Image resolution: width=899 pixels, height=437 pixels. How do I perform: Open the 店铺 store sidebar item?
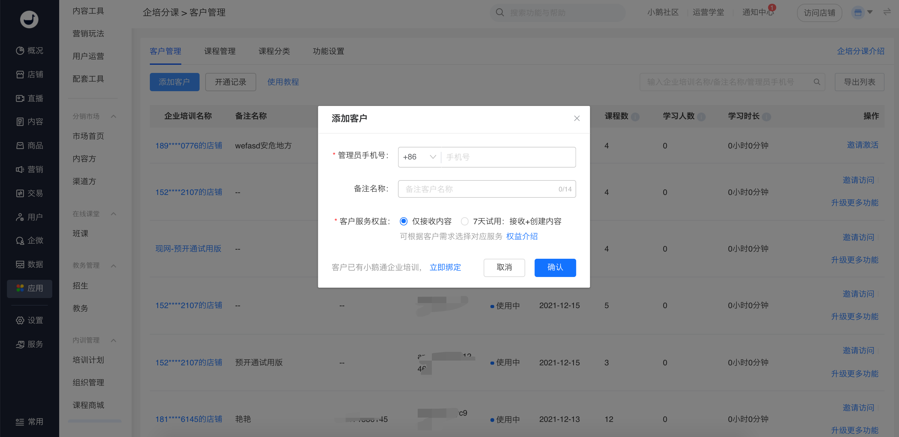(29, 75)
